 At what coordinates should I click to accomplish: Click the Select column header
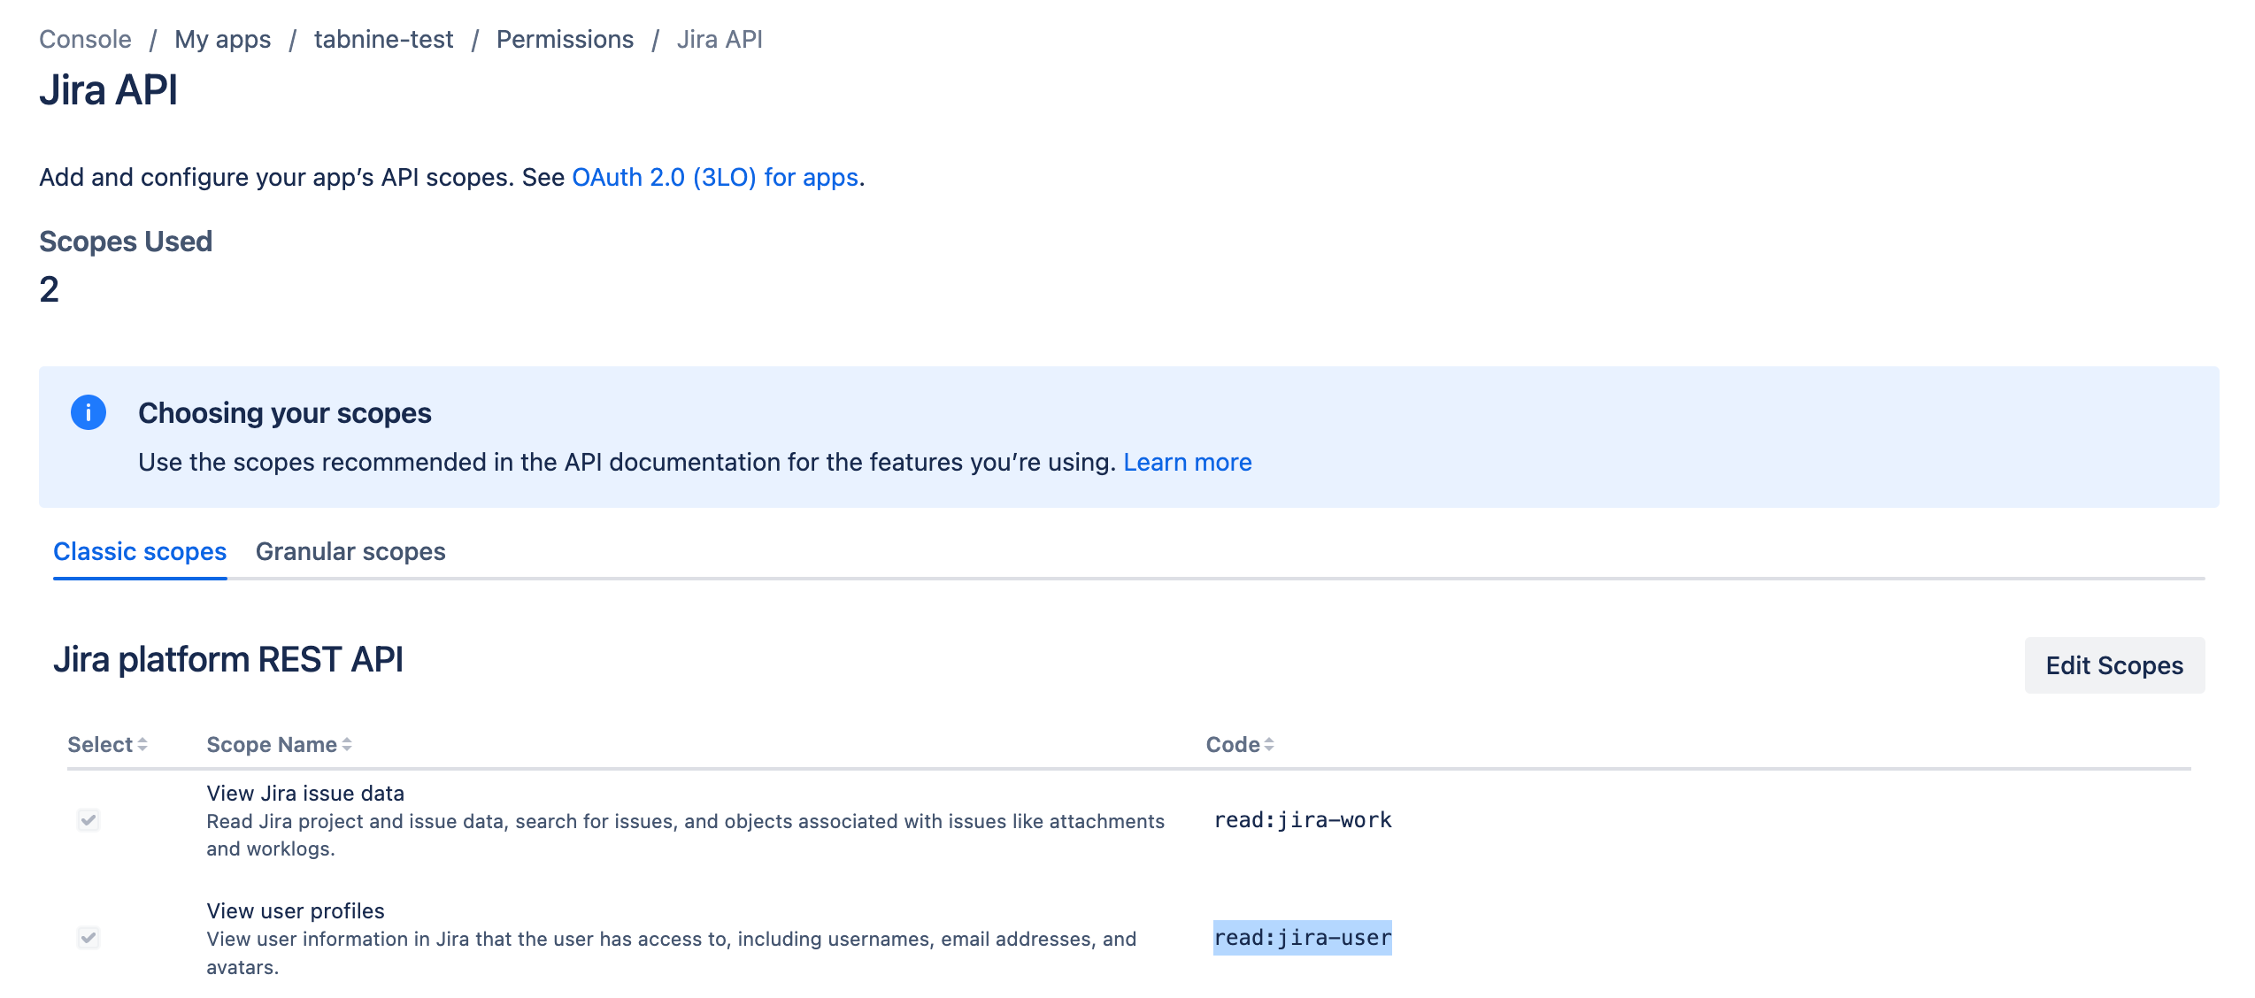pos(99,745)
